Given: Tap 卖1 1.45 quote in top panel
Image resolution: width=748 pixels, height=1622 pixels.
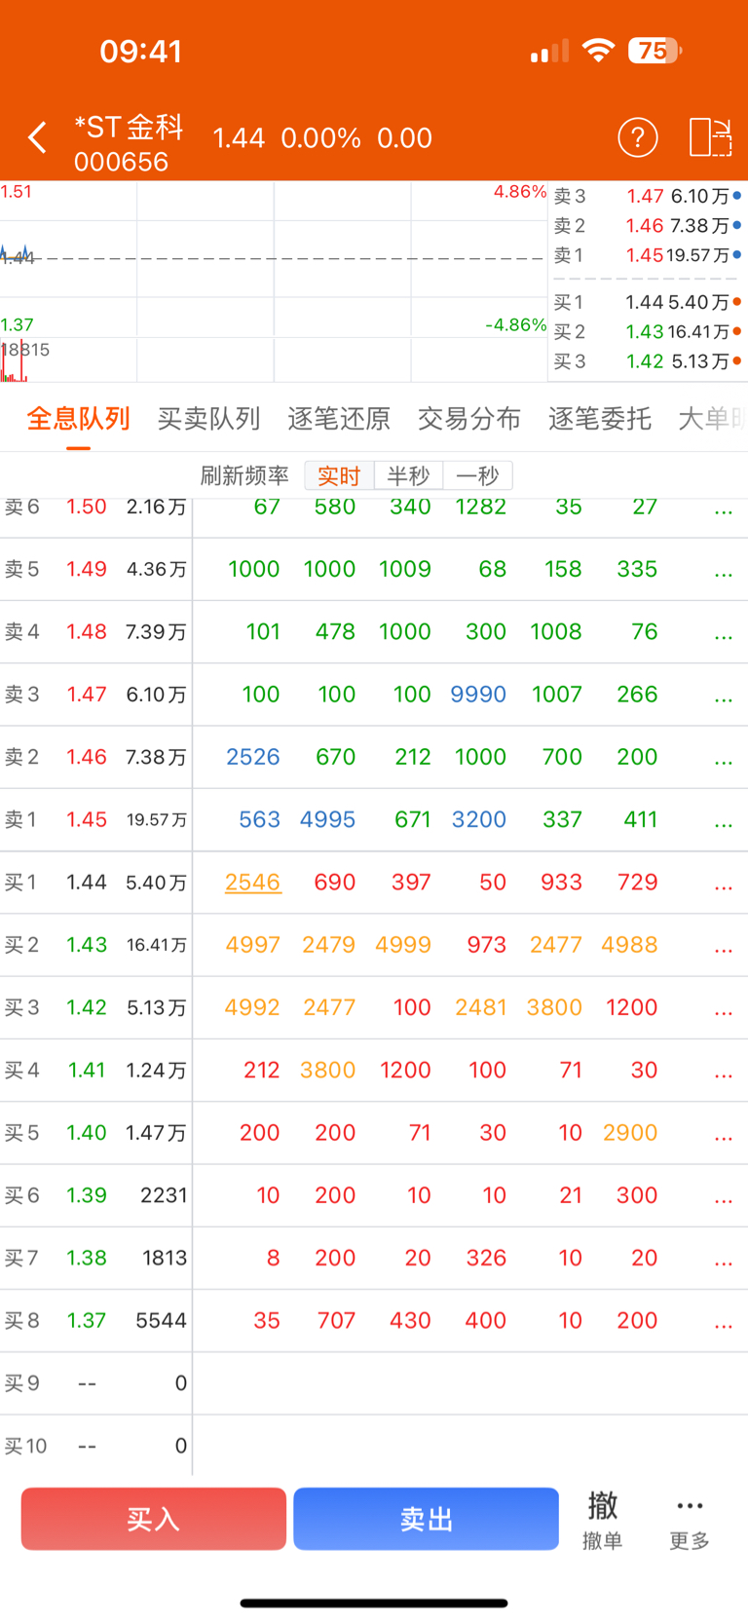Looking at the screenshot, I should pyautogui.click(x=648, y=255).
